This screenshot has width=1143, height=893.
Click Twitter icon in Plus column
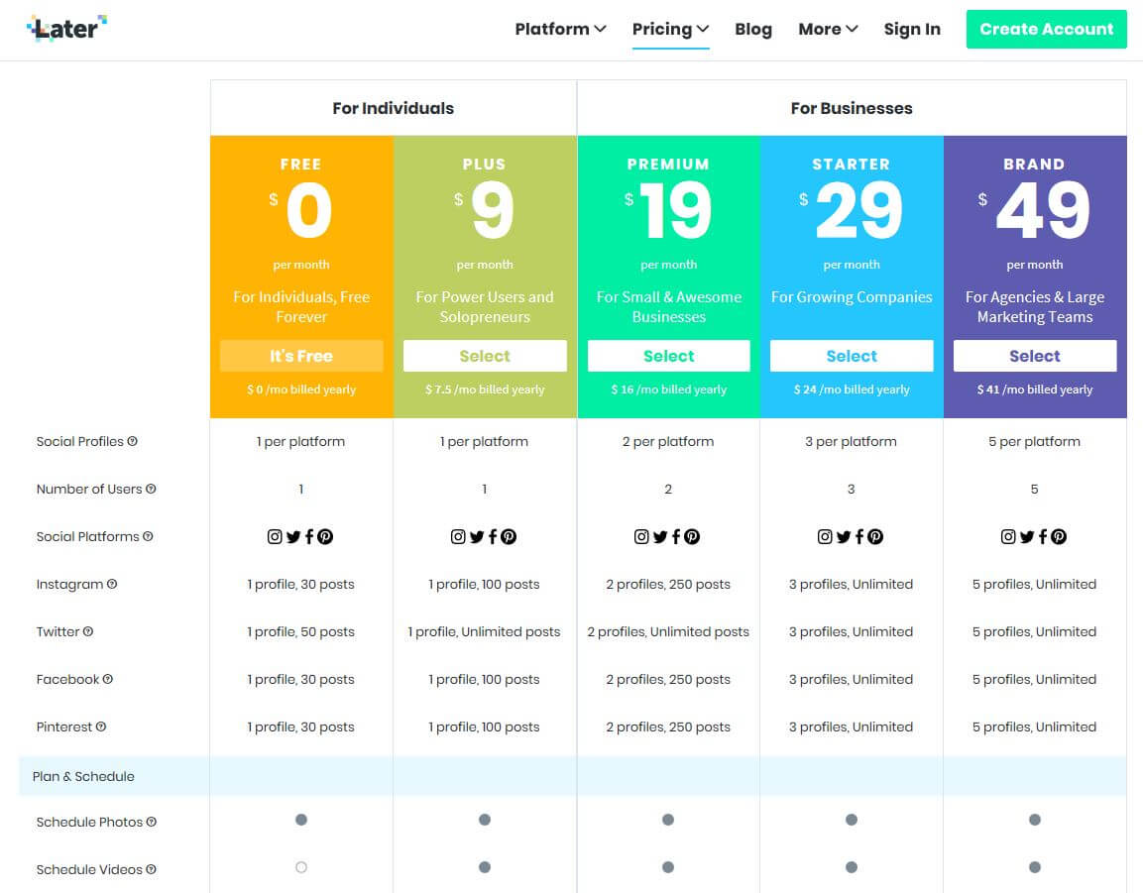(477, 536)
